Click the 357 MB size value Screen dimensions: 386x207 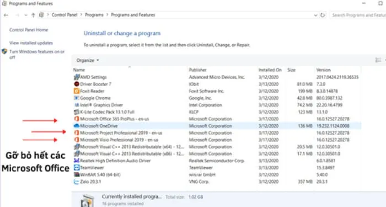tap(305, 182)
